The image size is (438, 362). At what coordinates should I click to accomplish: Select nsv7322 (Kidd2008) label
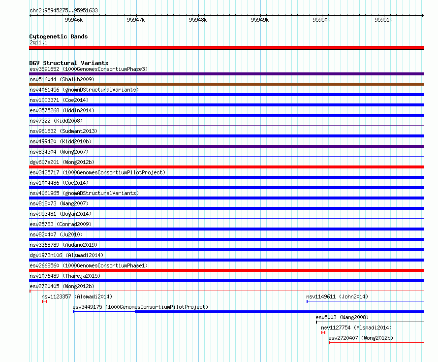pyautogui.click(x=56, y=121)
